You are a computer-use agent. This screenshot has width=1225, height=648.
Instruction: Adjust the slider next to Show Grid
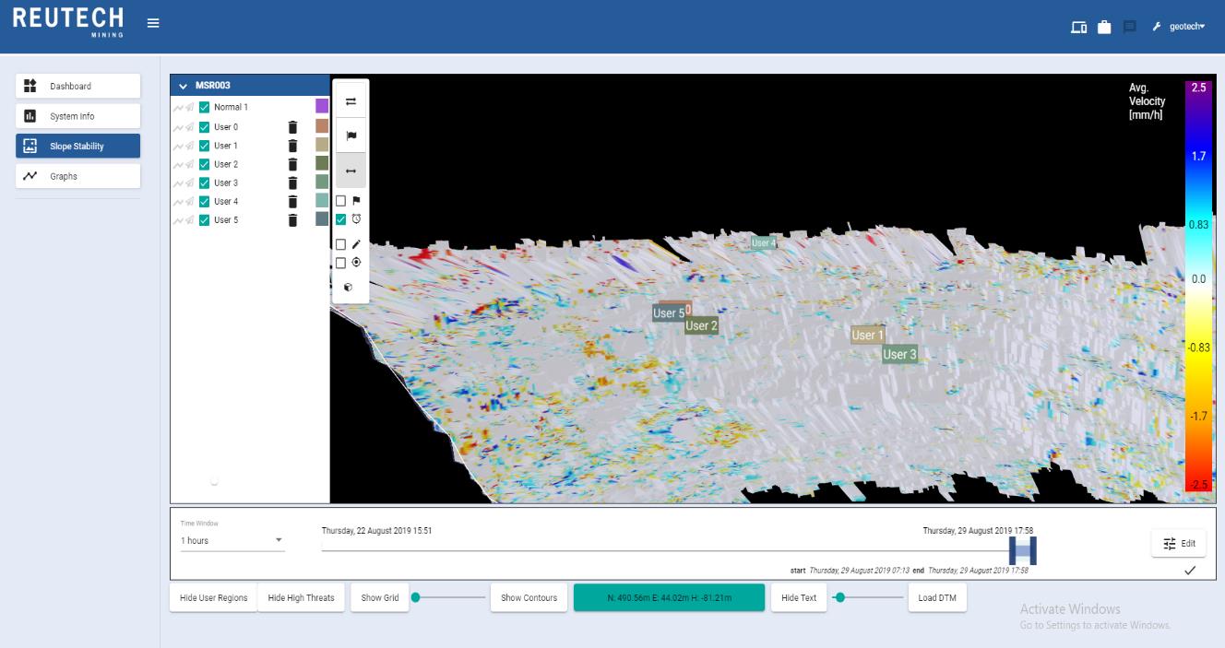(449, 597)
